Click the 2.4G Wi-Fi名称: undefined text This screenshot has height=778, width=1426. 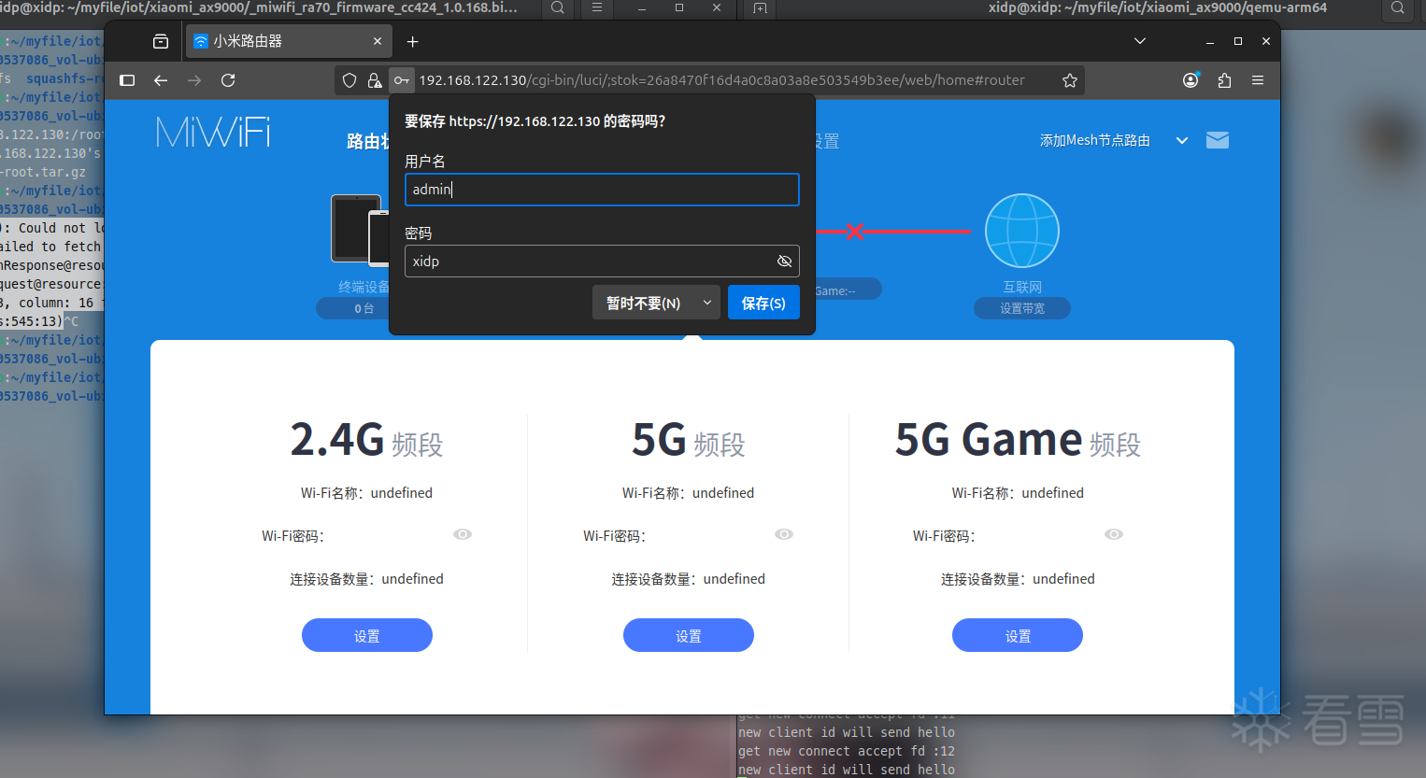366,493
